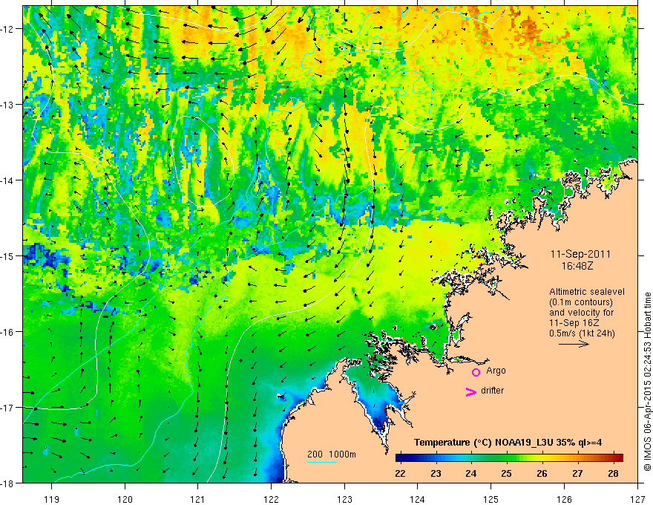Click the longitude axis label 124
653x505 pixels.
pos(418,499)
